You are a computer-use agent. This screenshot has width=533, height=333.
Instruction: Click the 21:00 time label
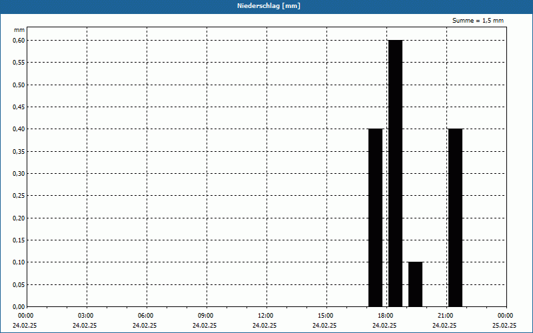445,316
